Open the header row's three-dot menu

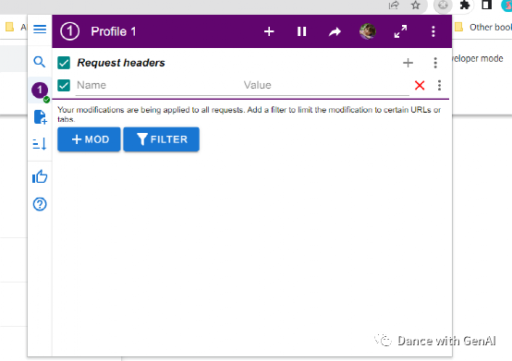point(439,86)
